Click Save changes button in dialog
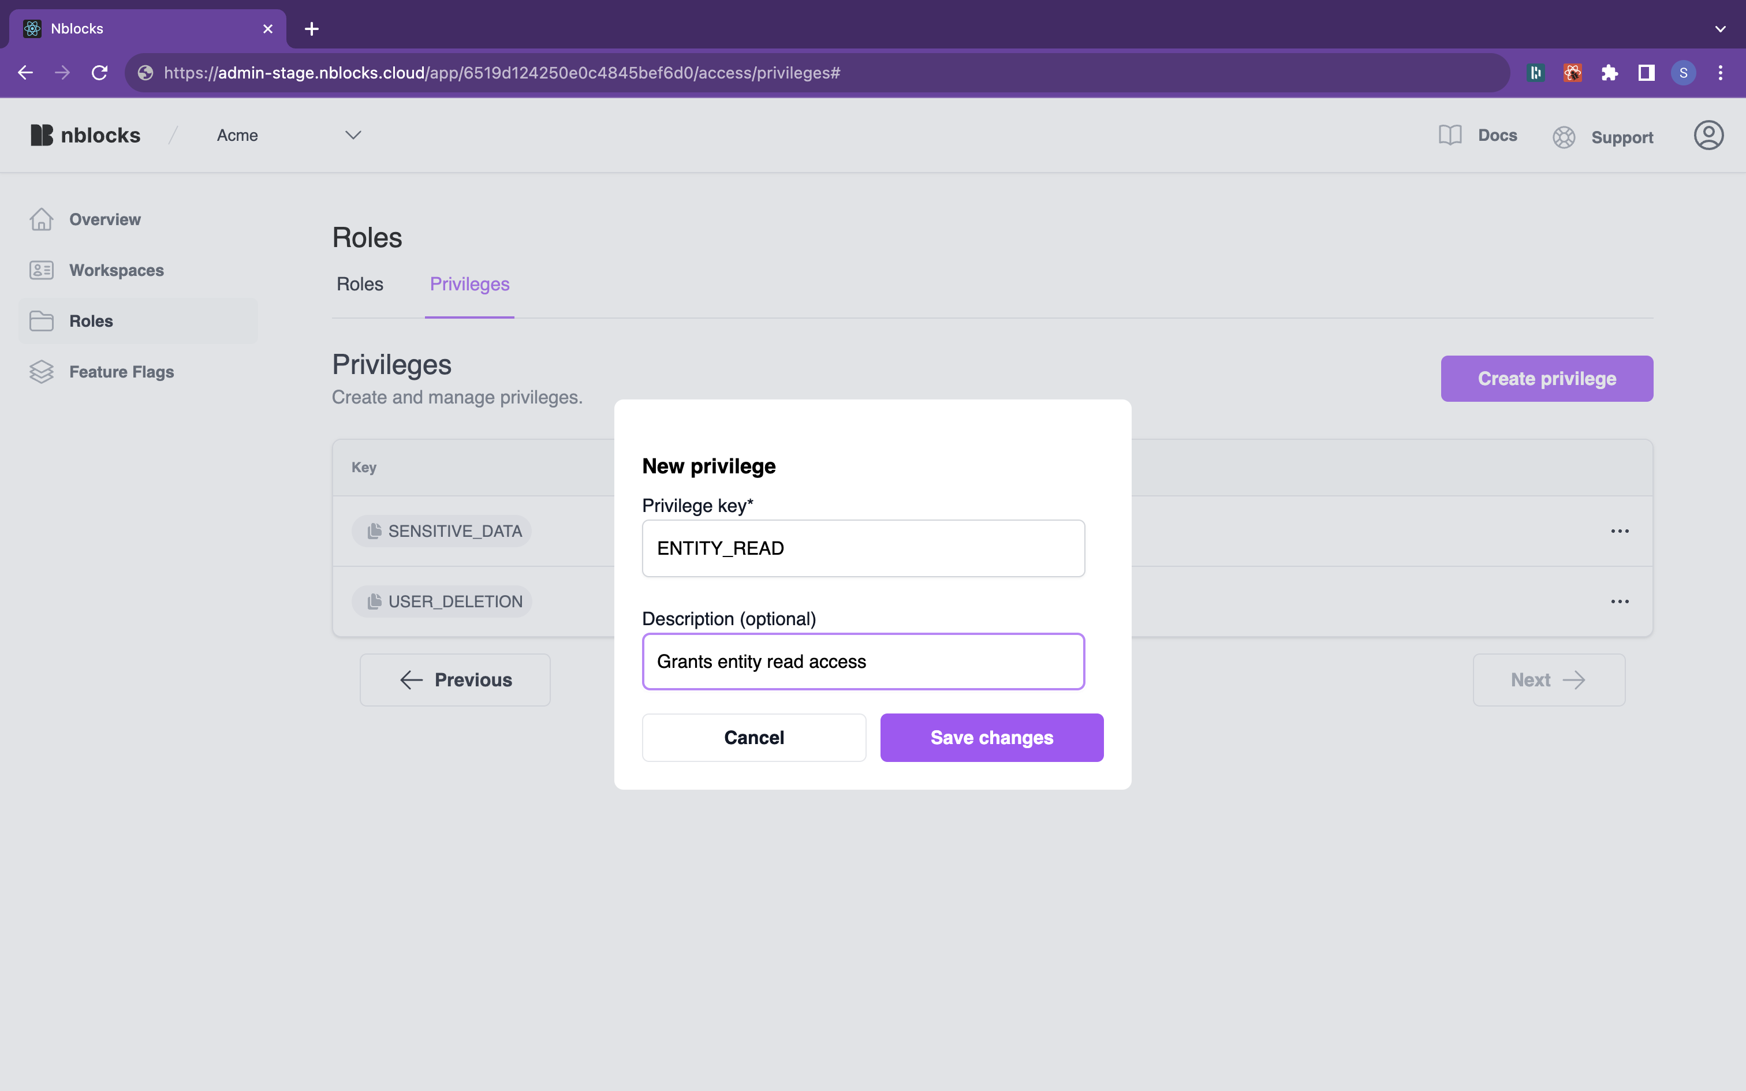The height and width of the screenshot is (1091, 1746). 992,738
